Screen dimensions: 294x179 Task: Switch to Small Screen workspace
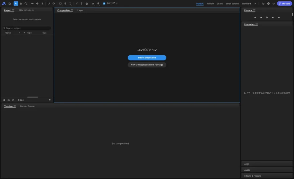232,3
